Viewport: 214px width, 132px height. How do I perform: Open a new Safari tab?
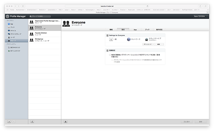tap(208, 12)
